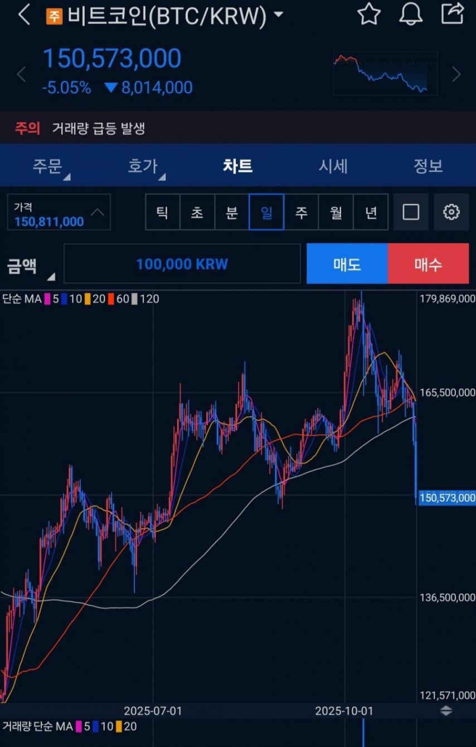Tap the back arrow icon
This screenshot has height=747, width=476.
point(23,15)
